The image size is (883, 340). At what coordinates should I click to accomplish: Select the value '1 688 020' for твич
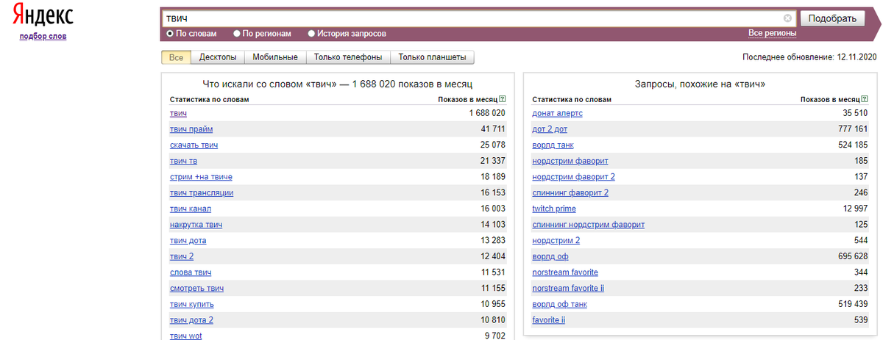coord(487,113)
